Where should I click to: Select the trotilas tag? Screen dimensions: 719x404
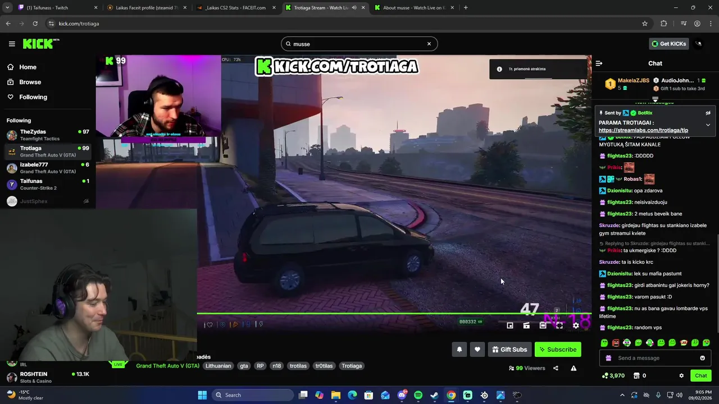298,366
